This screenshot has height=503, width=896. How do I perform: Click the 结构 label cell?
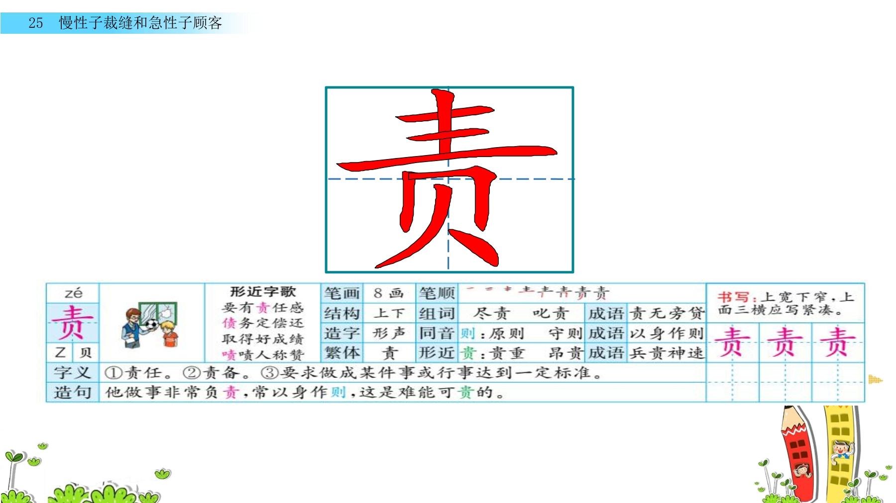(341, 313)
